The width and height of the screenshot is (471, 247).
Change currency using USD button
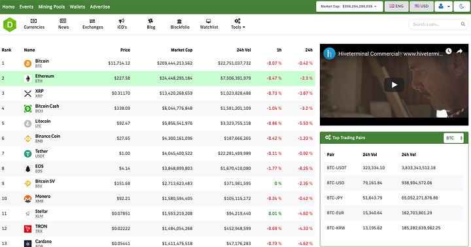(x=421, y=7)
